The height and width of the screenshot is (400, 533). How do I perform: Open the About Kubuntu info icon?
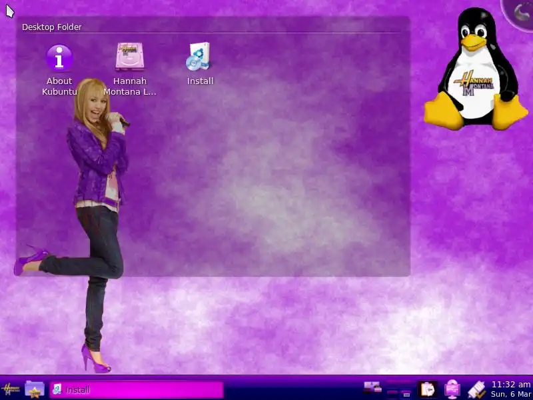click(59, 58)
